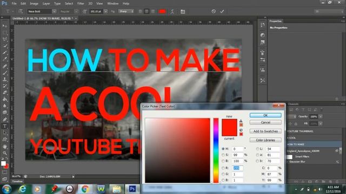Select the S saturation radio button
Viewport: 346px width, 194px height.
tap(223, 155)
